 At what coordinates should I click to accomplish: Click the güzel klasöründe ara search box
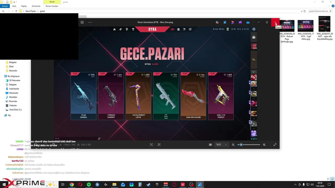pyautogui.click(x=320, y=11)
